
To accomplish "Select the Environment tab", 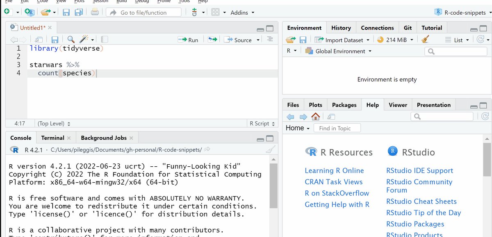I will click(304, 28).
